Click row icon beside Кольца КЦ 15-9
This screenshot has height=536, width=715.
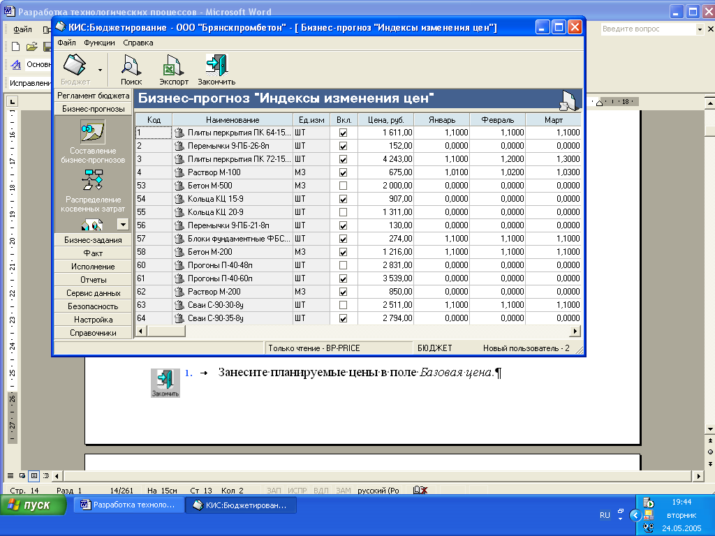click(x=179, y=199)
